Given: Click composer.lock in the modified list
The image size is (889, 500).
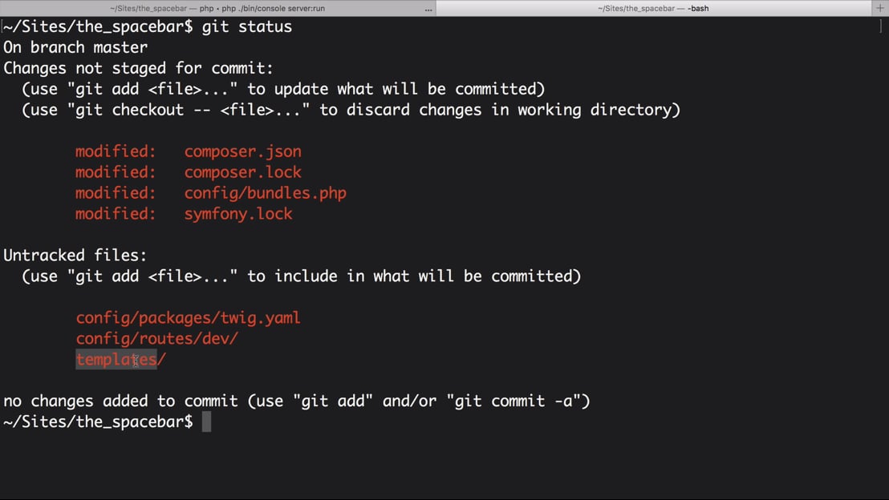Looking at the screenshot, I should [242, 172].
